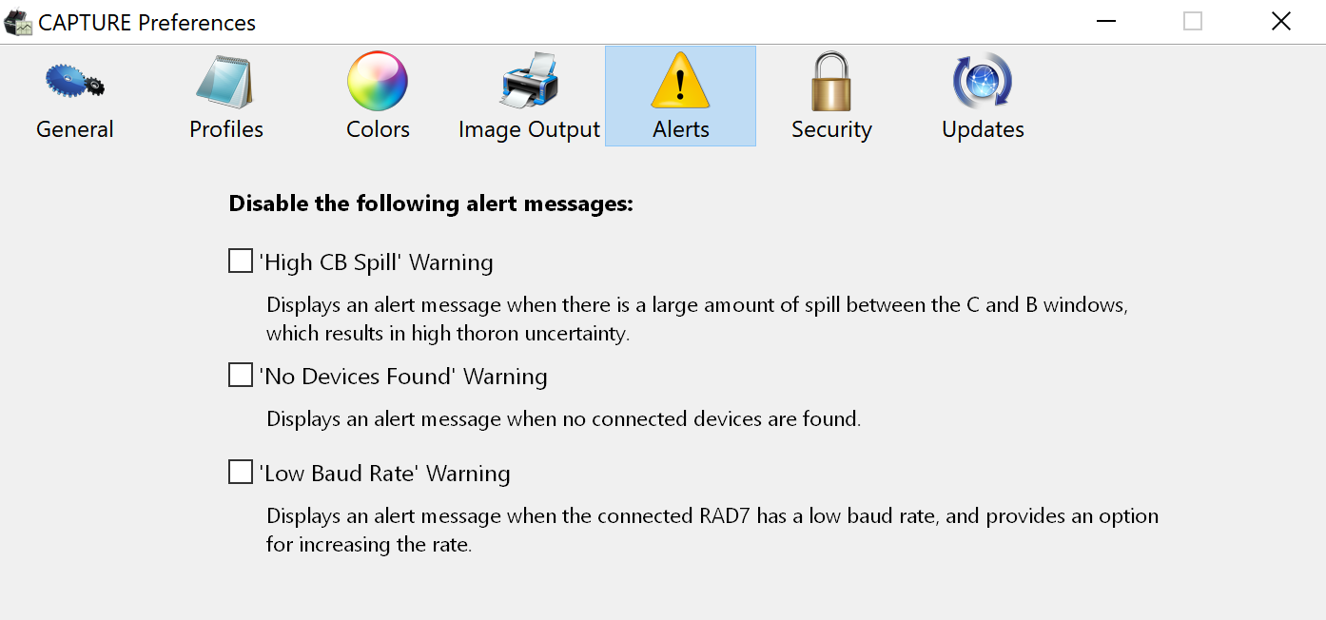This screenshot has width=1326, height=620.
Task: Open the Security padlock icon
Action: click(831, 83)
